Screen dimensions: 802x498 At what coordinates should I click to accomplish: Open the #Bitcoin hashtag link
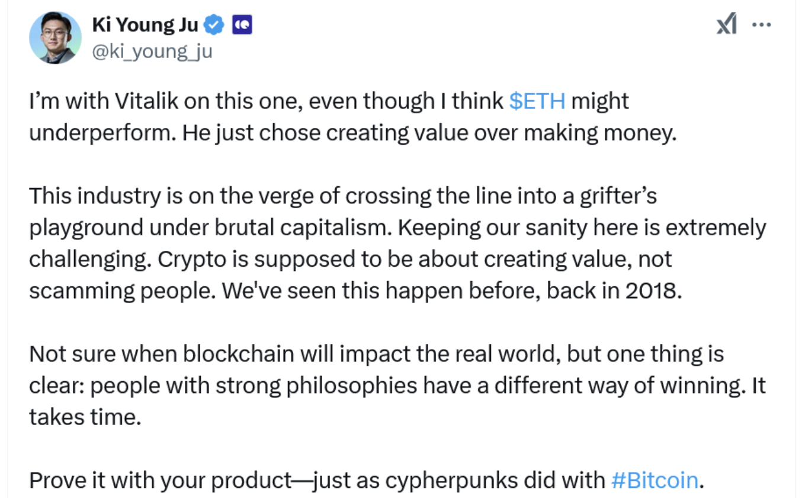[655, 480]
